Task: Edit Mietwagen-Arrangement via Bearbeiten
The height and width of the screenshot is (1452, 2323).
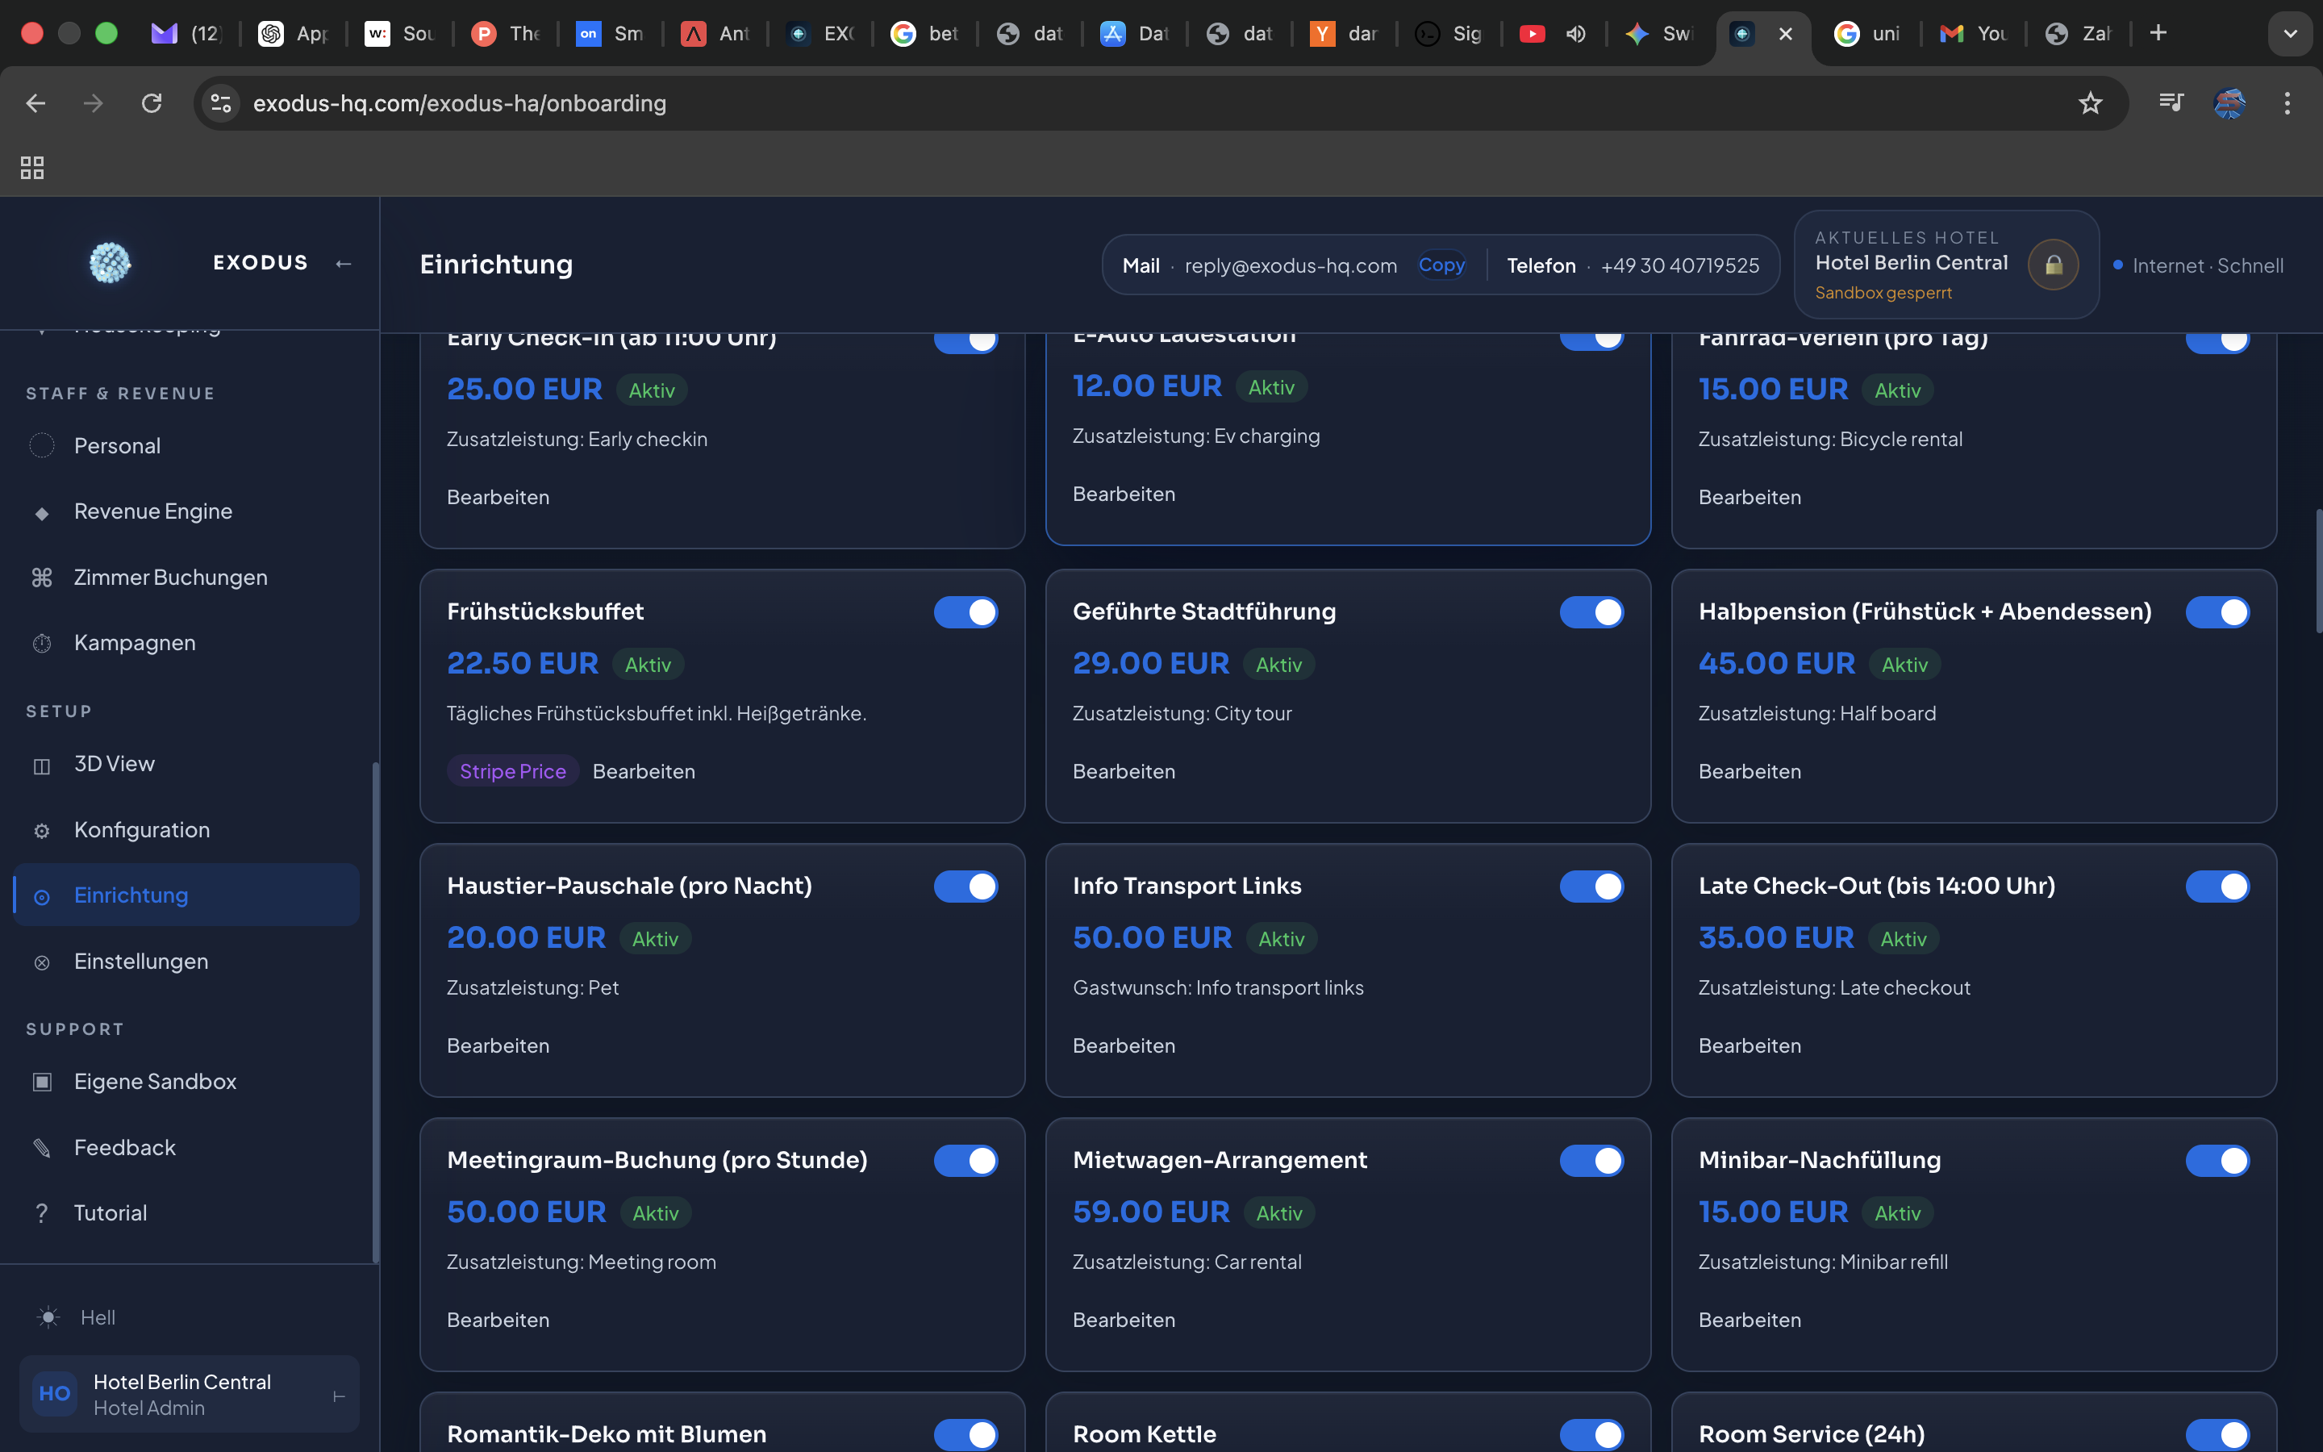Action: (x=1124, y=1320)
